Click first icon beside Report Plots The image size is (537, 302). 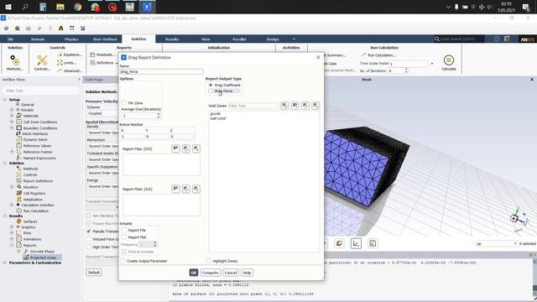pyautogui.click(x=175, y=189)
